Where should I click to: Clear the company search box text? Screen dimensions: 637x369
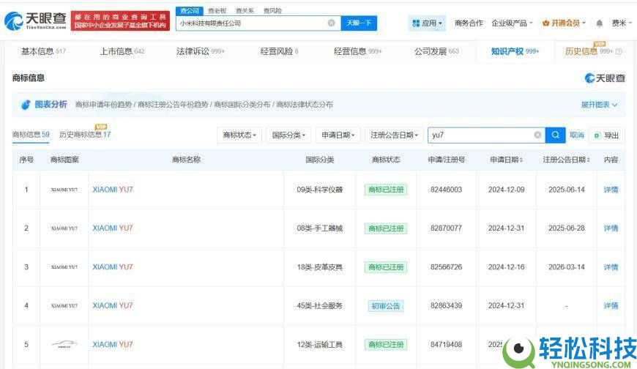(332, 23)
